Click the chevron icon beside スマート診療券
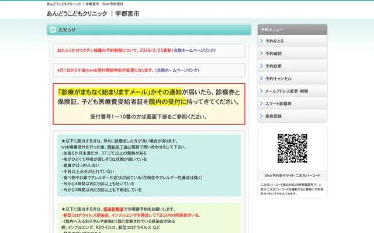The image size is (374, 233). pyautogui.click(x=261, y=104)
